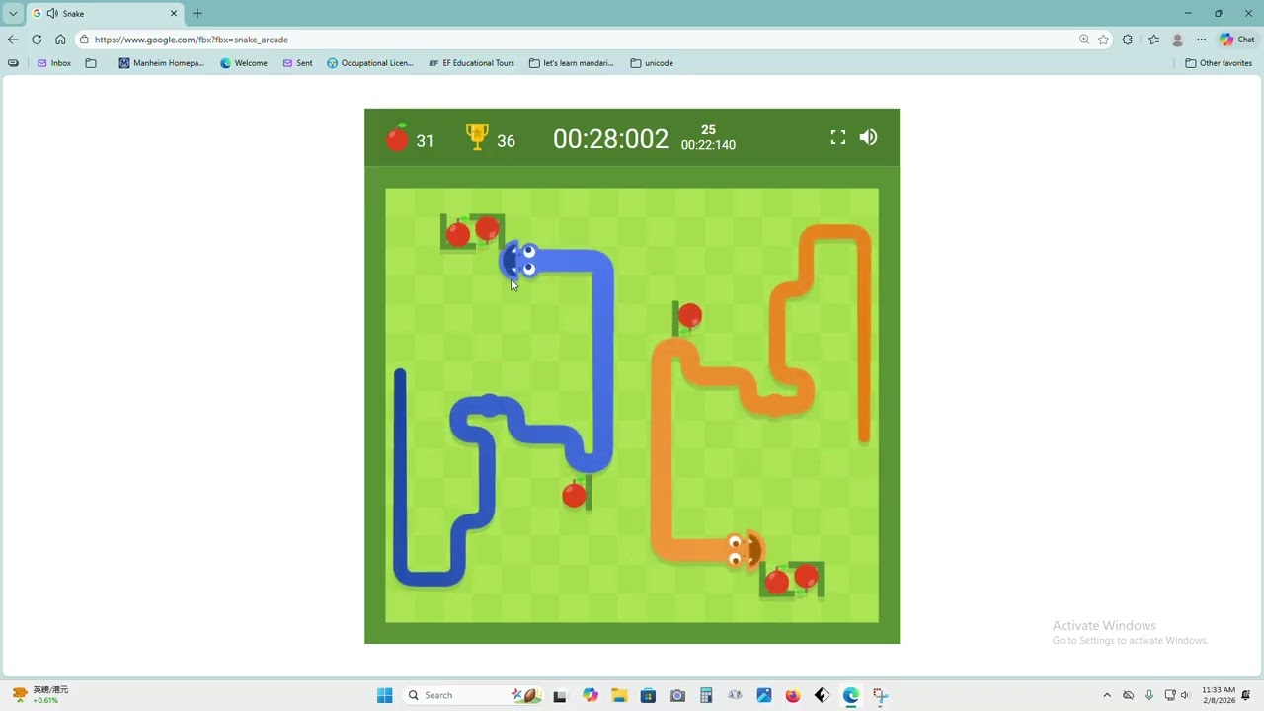Open Copilot Chat sidebar
The image size is (1264, 711).
[1237, 39]
